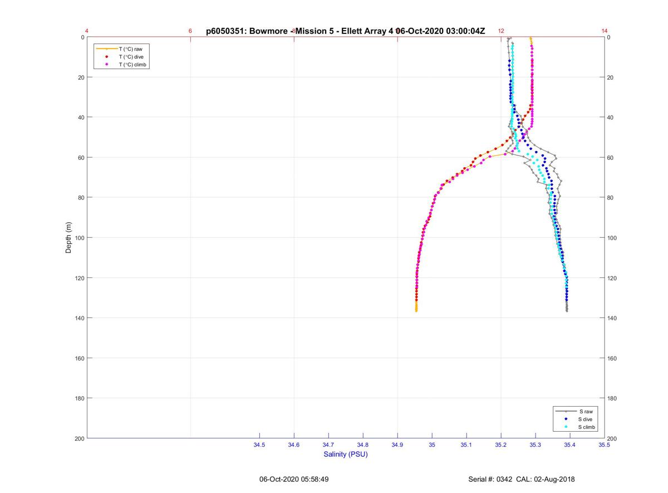Screen dimensions: 668x493
Task: Click the red temperature tick label 6
Action: coord(190,31)
